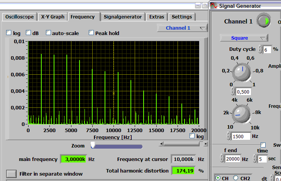The image size is (281, 181).
Task: Click the Zoom slider handle
Action: (93, 145)
